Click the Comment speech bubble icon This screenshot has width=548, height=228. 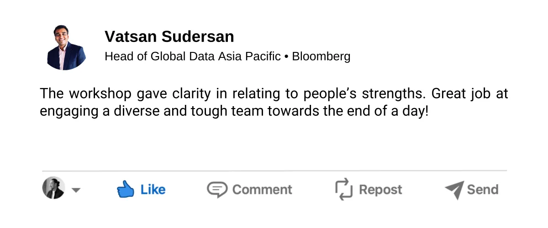coord(217,189)
